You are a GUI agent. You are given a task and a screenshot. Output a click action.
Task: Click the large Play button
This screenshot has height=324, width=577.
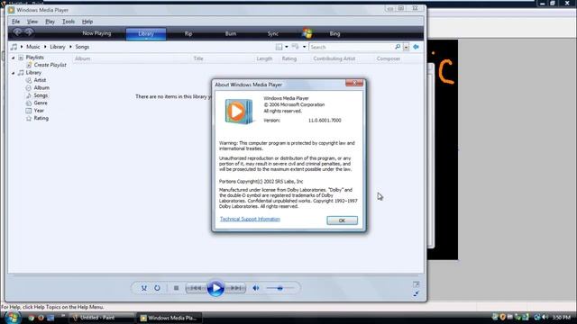pos(215,288)
